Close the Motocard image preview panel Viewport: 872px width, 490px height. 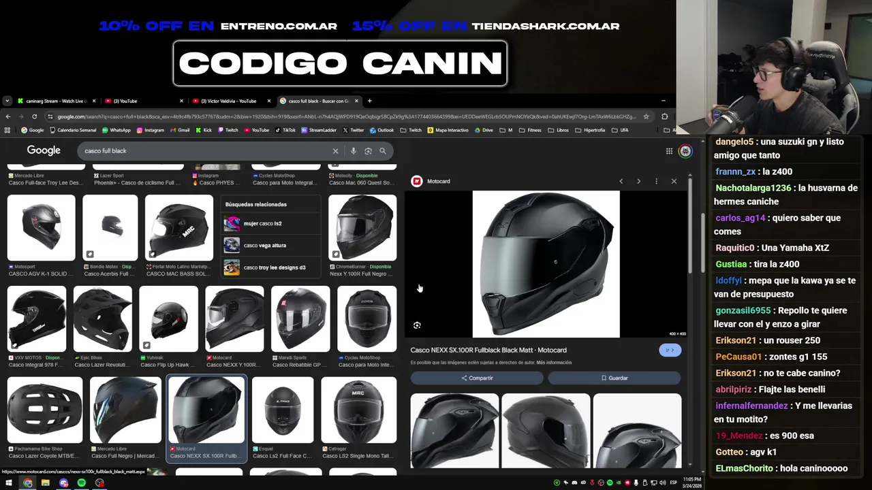(674, 181)
